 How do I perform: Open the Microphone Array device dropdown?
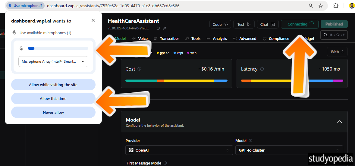[x=53, y=62]
